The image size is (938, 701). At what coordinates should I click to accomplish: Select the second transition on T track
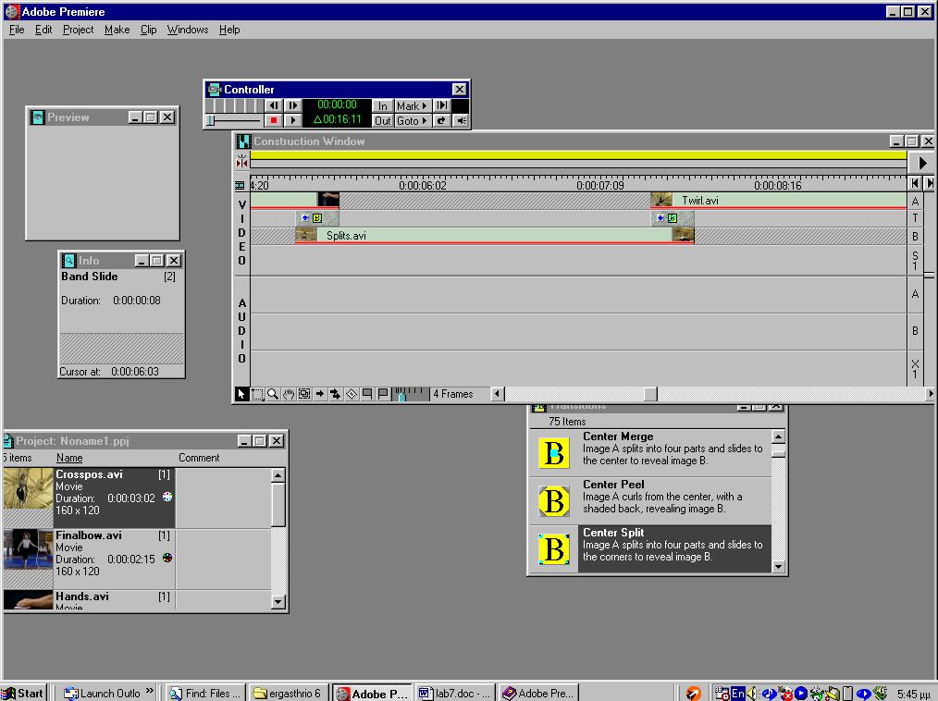(x=673, y=218)
